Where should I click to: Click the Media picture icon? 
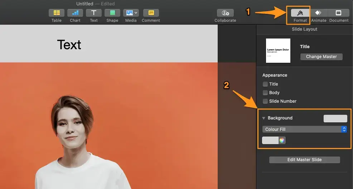coord(129,13)
